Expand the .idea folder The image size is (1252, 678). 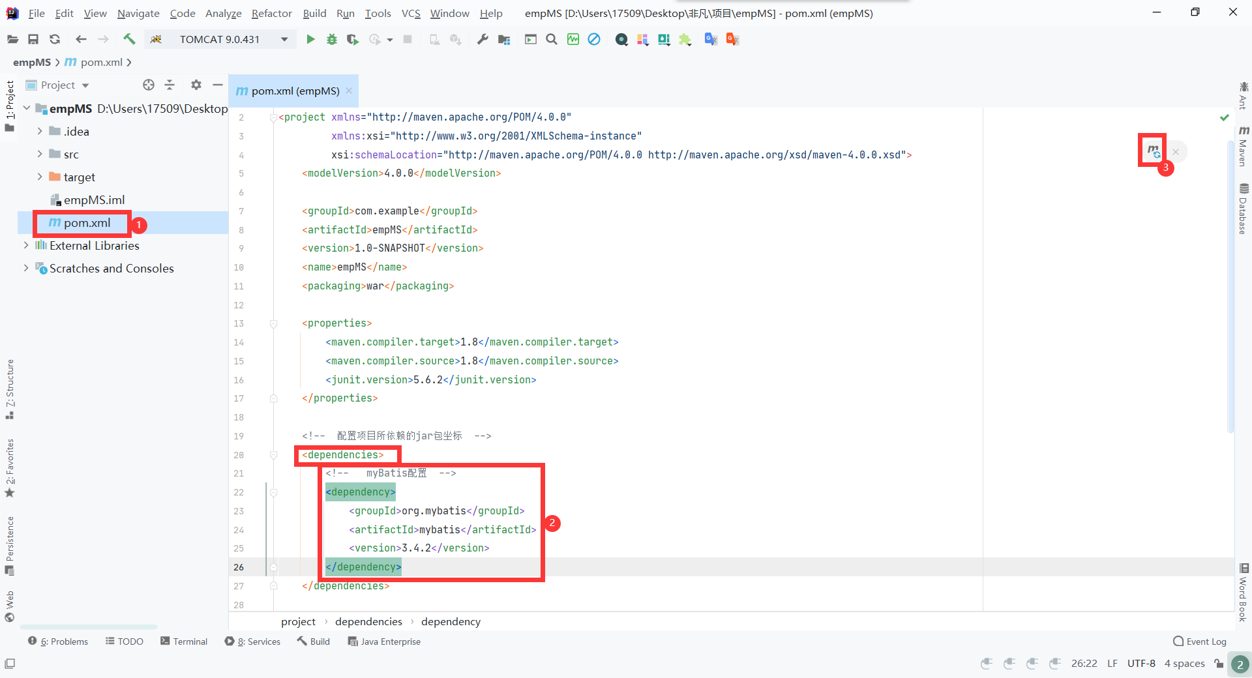tap(40, 131)
